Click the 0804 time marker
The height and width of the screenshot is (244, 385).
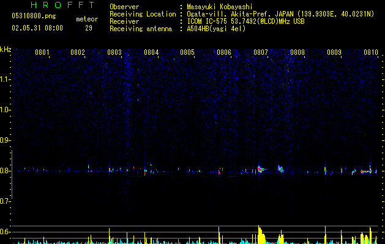click(151, 52)
